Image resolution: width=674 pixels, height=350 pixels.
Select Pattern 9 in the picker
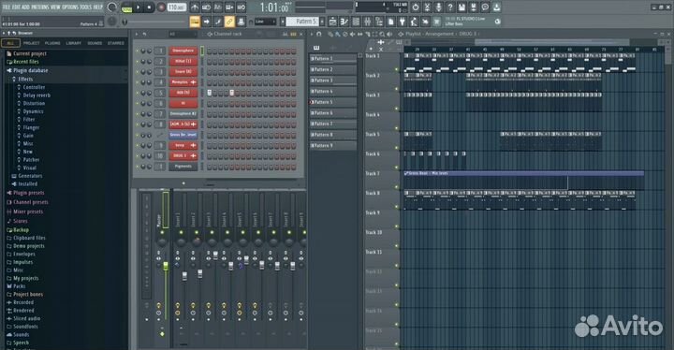tap(333, 146)
